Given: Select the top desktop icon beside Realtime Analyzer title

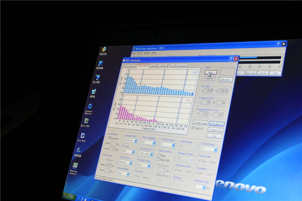Looking at the screenshot, I should point(103,51).
